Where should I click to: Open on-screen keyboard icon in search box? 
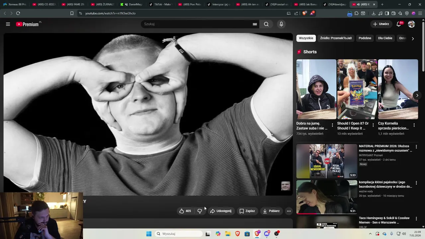[x=255, y=24]
